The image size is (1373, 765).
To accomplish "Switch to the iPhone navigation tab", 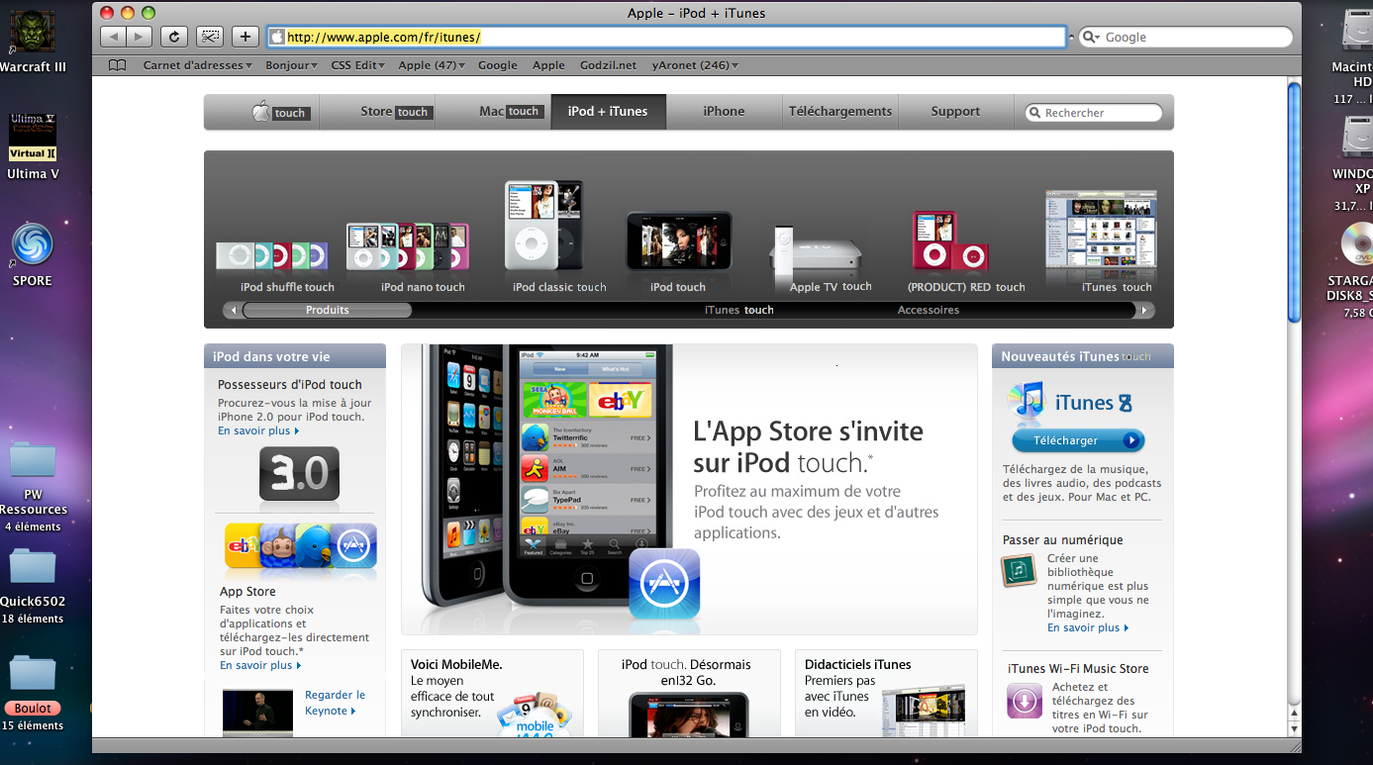I will [724, 112].
